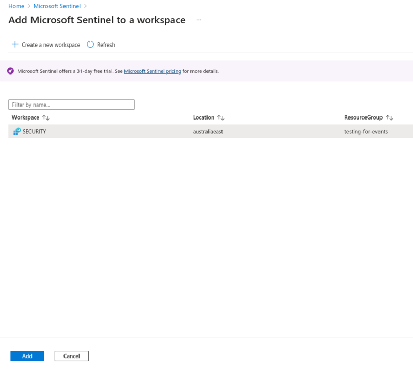Sort by the Workspace column header

[x=25, y=117]
